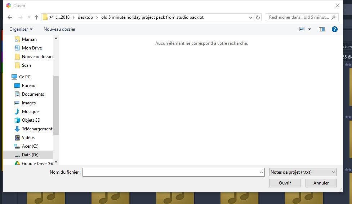Toggle the preview pane
Viewport: 352px width, 204px height.
(x=322, y=29)
